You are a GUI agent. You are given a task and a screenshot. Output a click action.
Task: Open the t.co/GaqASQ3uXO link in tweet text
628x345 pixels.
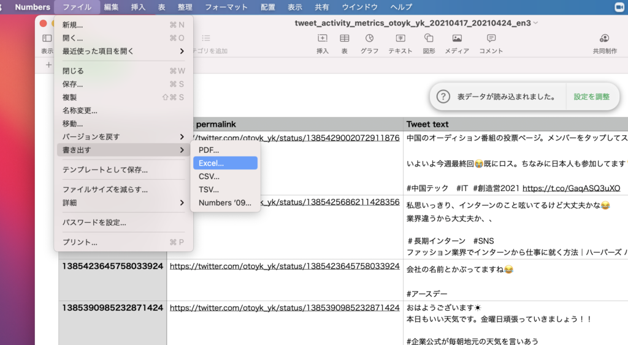click(571, 188)
